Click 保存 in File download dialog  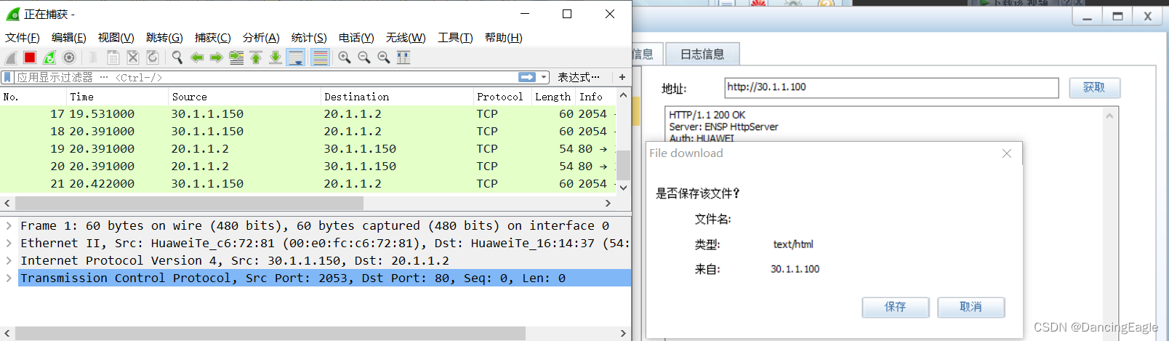click(896, 307)
